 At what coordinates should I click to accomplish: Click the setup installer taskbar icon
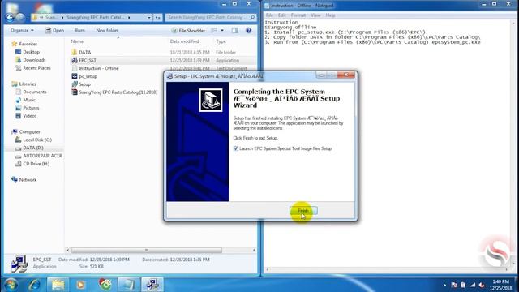152,285
